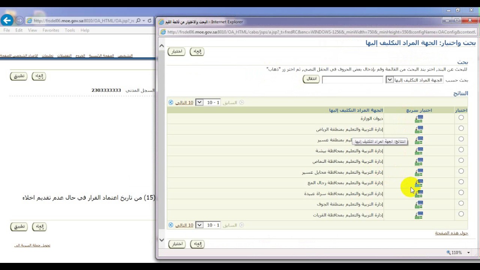Open the بحث حسب search-by dropdown

(x=414, y=80)
